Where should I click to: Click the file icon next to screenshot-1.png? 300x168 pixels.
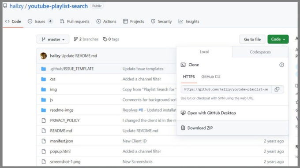click(x=44, y=162)
